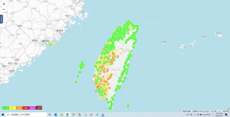Click map data ©2022 Google attribution

[x=201, y=111]
